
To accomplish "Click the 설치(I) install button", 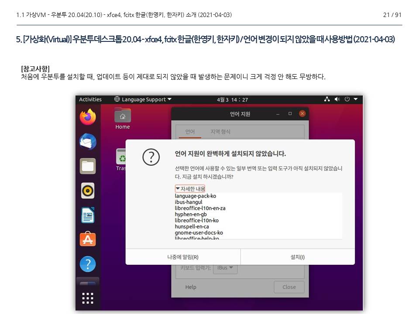I will coord(297,257).
